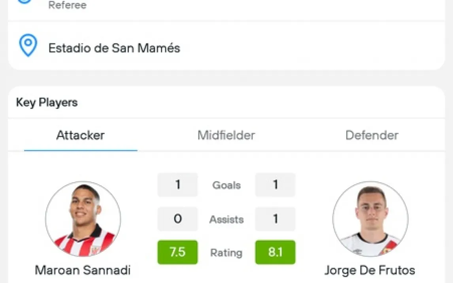The image size is (453, 283).
Task: Select the 7.5 rating badge
Action: pos(177,252)
